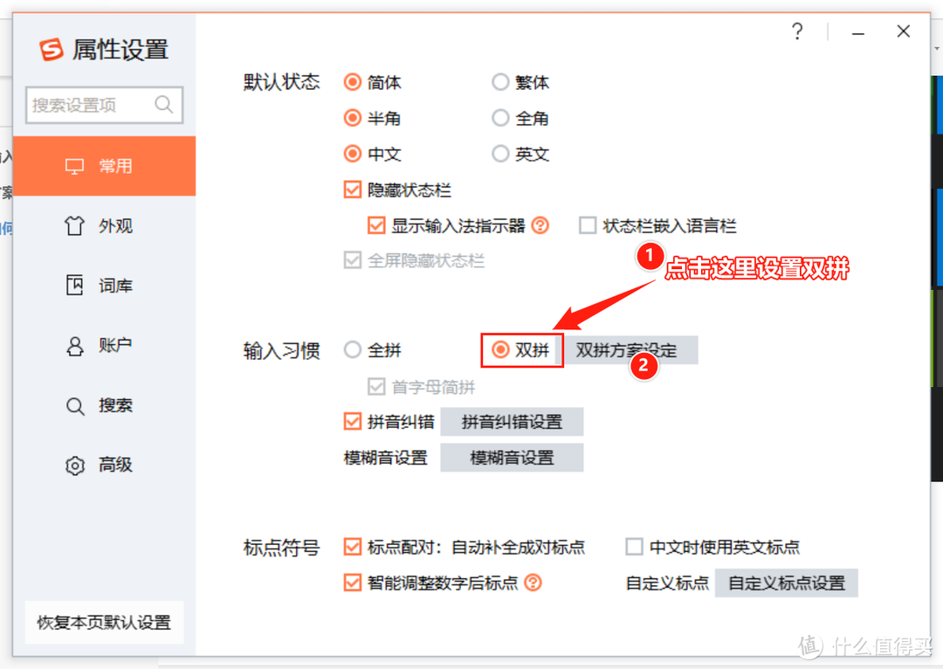The height and width of the screenshot is (669, 943).
Task: Choose 全角 option
Action: click(x=500, y=118)
